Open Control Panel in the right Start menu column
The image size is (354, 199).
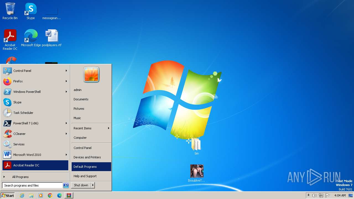click(x=91, y=148)
